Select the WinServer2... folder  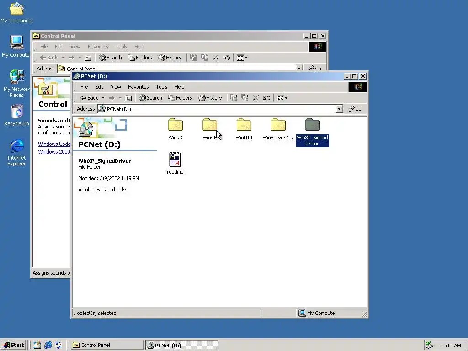point(278,129)
